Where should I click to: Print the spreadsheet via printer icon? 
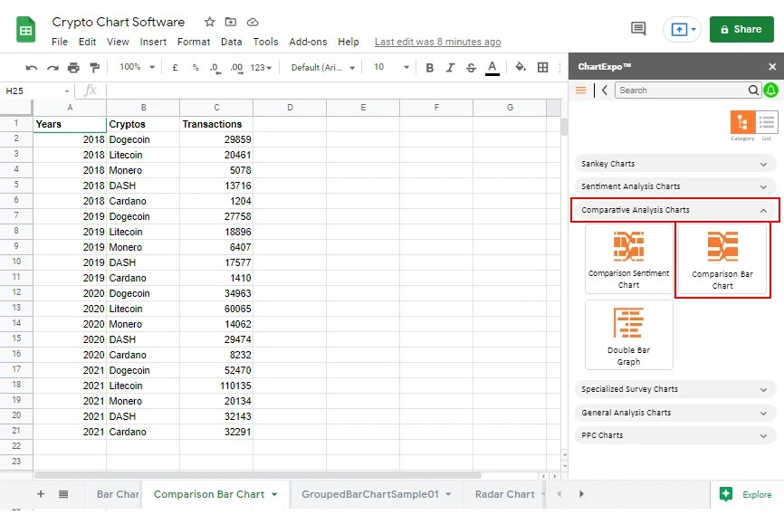click(73, 68)
